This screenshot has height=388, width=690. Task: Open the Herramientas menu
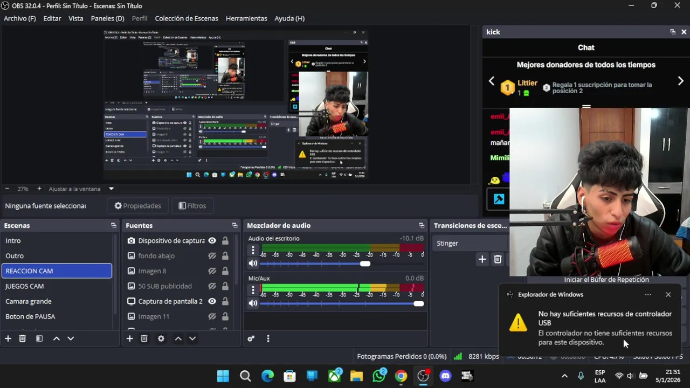click(x=246, y=18)
